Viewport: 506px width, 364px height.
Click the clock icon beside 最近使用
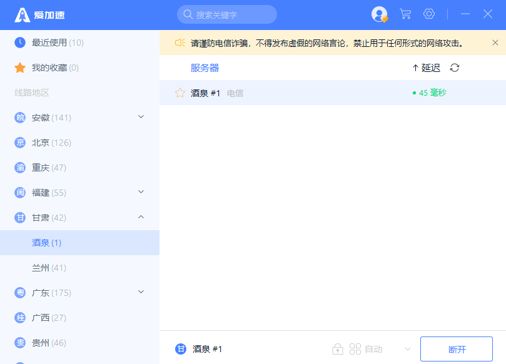[20, 43]
